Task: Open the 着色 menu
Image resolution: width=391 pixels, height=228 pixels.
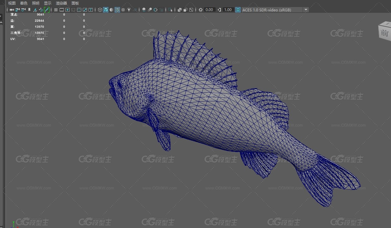Action: (24, 3)
